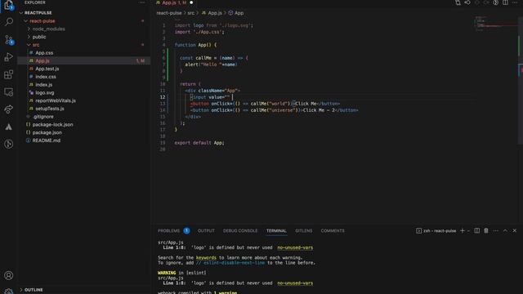Open the Search view in activity bar
523x294 pixels.
tap(9, 22)
